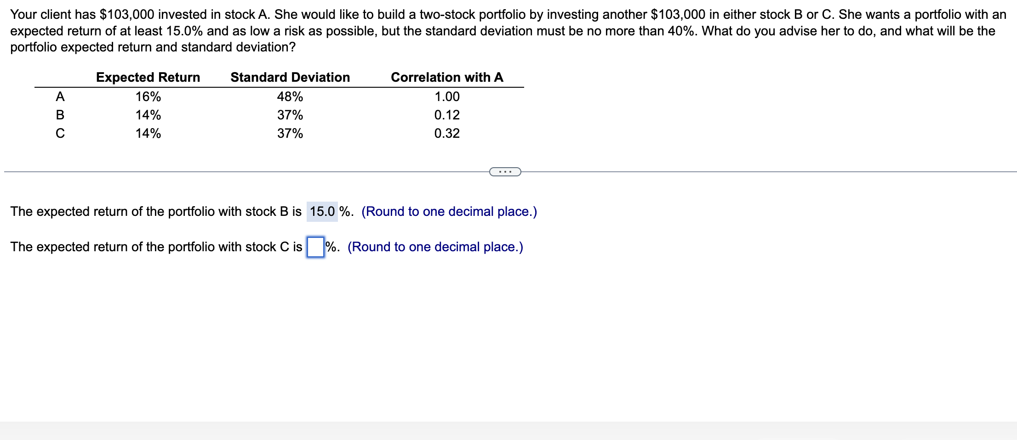Select the 48% standard deviation for stock A
Viewport: 1017px width, 440px height.
pos(290,96)
